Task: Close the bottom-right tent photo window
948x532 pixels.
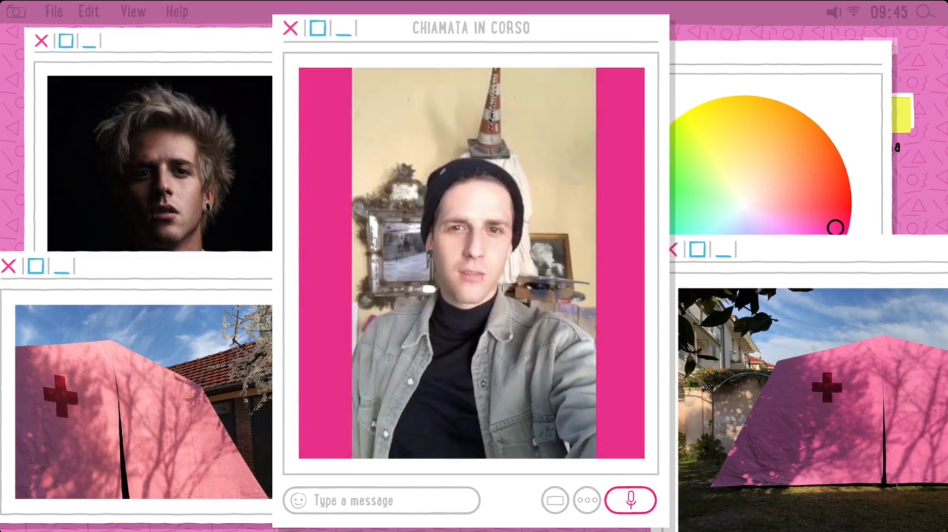Action: [673, 250]
